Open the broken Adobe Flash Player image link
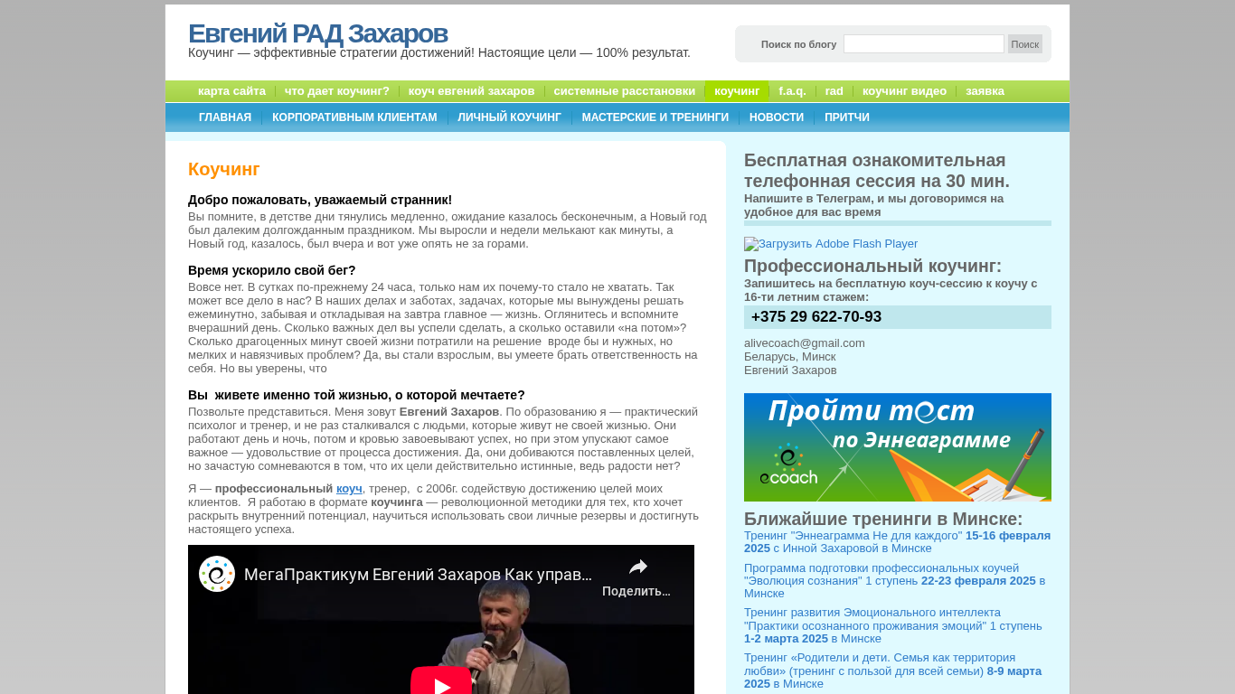The height and width of the screenshot is (694, 1235). [831, 244]
